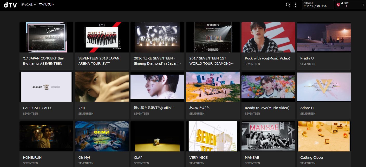Open 2017 SEVENTEEN 1ST WORLD TOUR thumbnail

click(213, 37)
